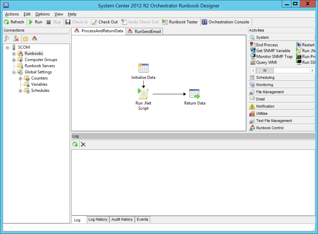Click the Restart activity in System category
318x234 pixels.
click(305, 45)
